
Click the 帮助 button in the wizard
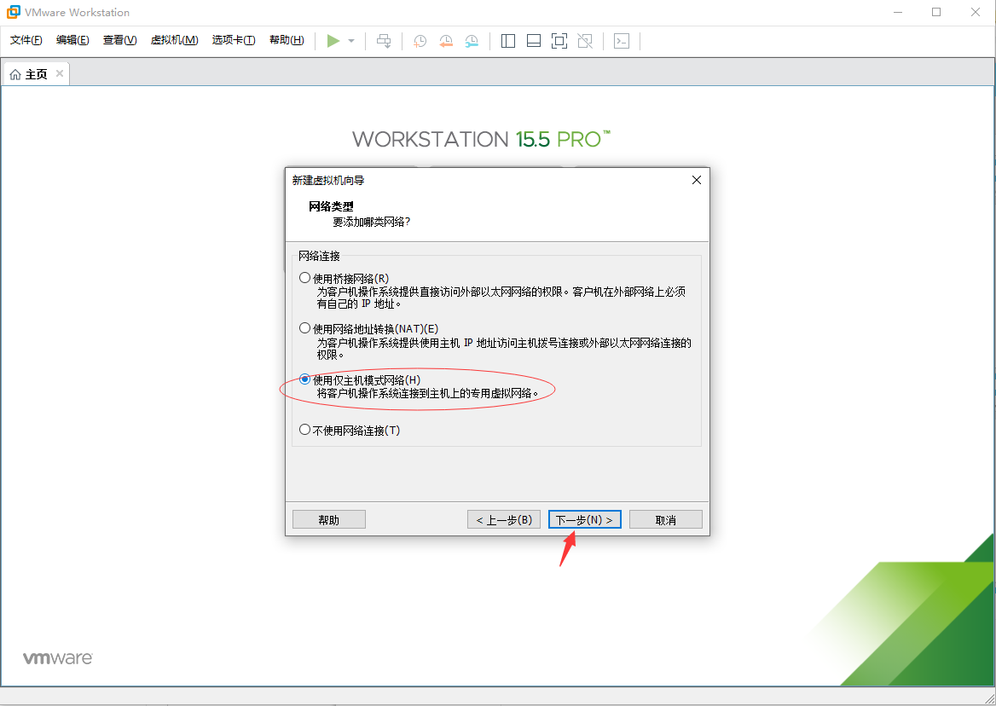coord(329,519)
